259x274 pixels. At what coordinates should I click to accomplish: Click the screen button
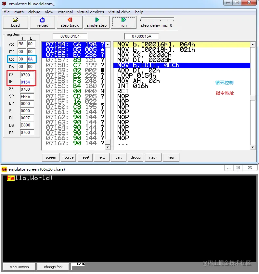tap(51, 157)
